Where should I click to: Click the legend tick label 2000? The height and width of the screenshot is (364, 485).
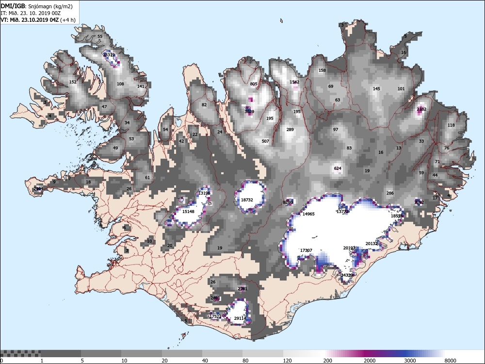369,360
